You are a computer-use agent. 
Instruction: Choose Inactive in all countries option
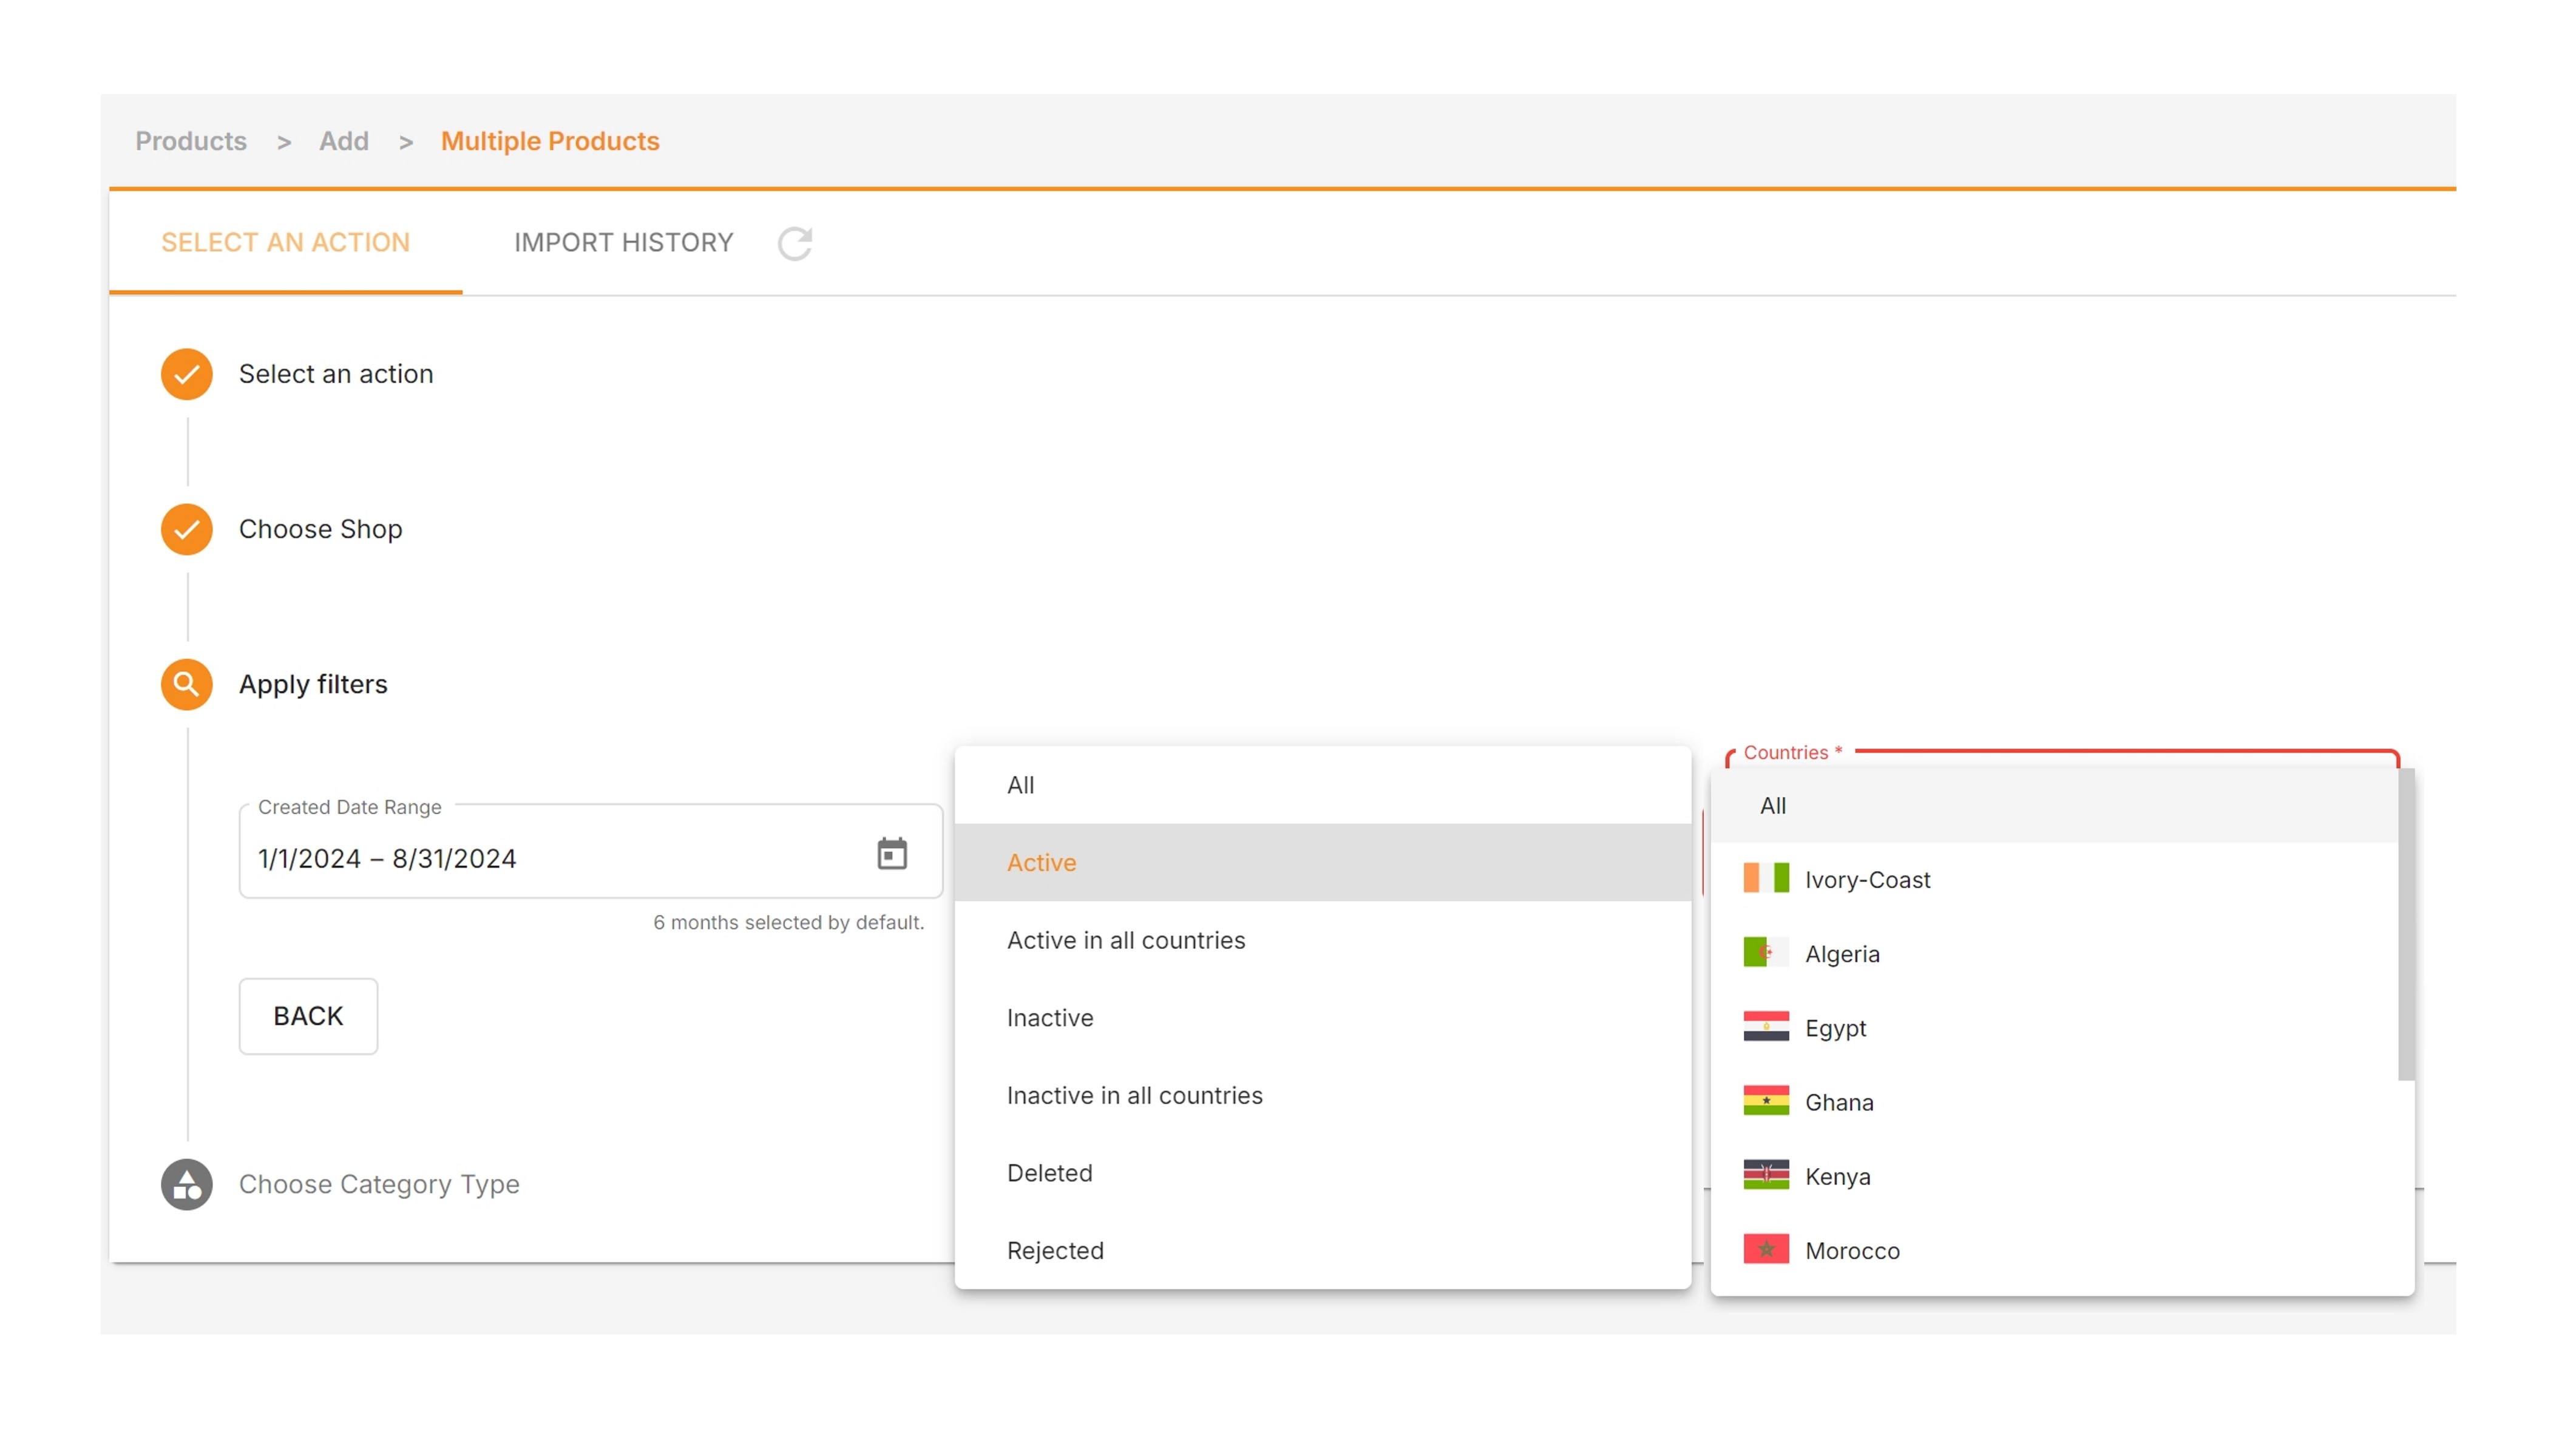point(1323,1095)
